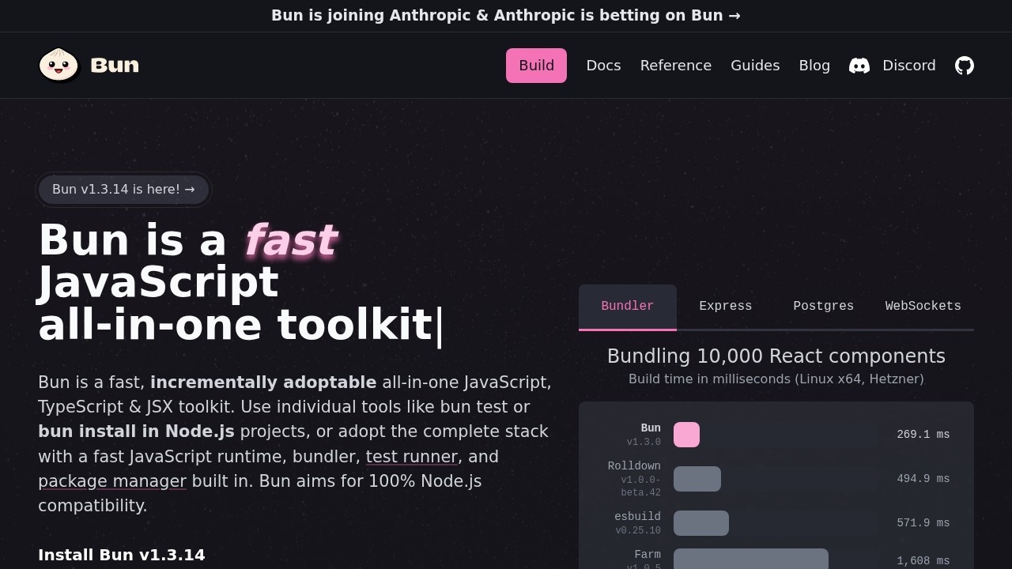Open Reference in the navigation
Viewport: 1012px width, 569px height.
(x=676, y=66)
